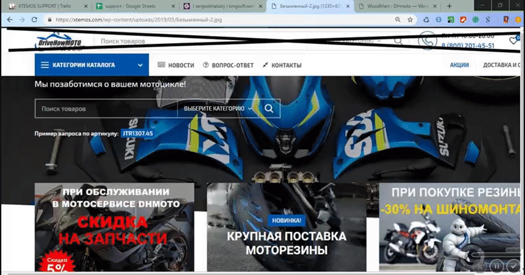525x275 pixels.
Task: Open ВЫБЕРИТЕ КАТЕГОРИЮ dropdown in hero search
Action: [218, 109]
